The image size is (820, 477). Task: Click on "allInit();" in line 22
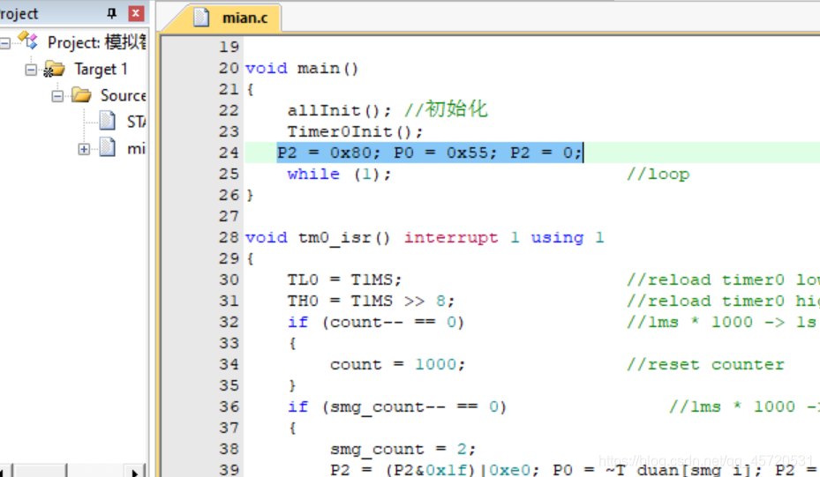(339, 111)
